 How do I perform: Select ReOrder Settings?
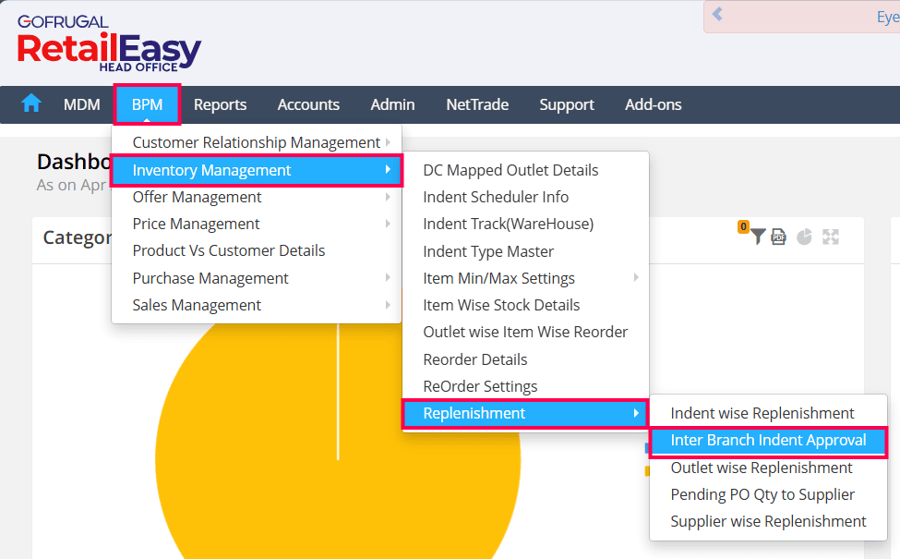526,386
